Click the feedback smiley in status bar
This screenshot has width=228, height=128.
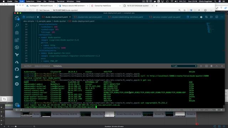(217, 110)
